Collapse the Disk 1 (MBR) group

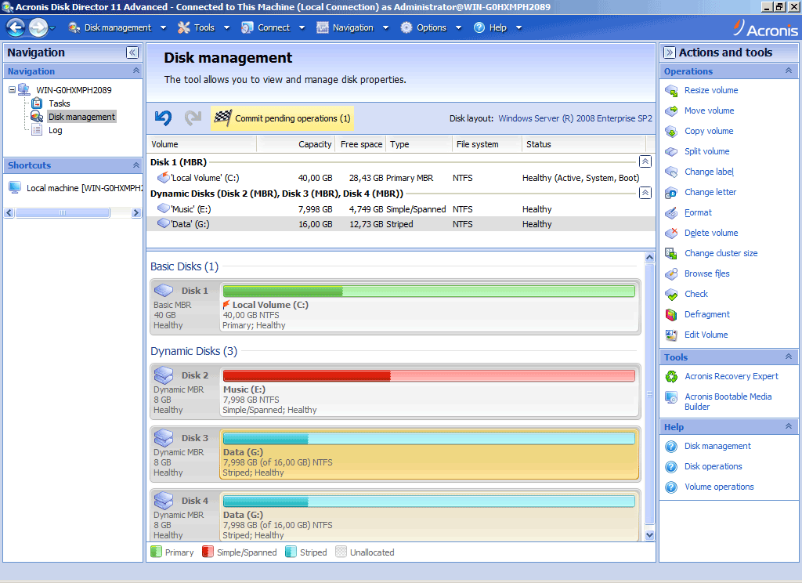pyautogui.click(x=645, y=161)
